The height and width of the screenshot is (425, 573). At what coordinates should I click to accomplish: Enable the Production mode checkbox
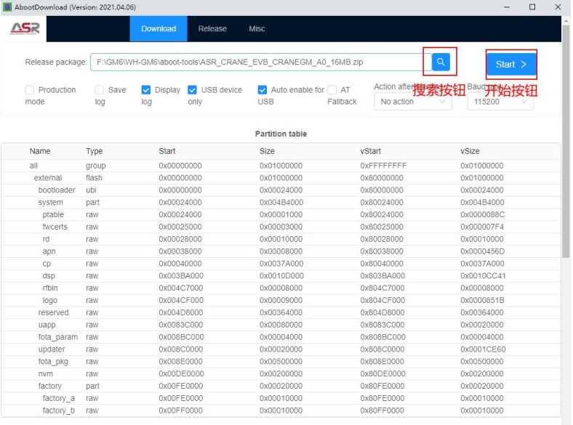[30, 90]
